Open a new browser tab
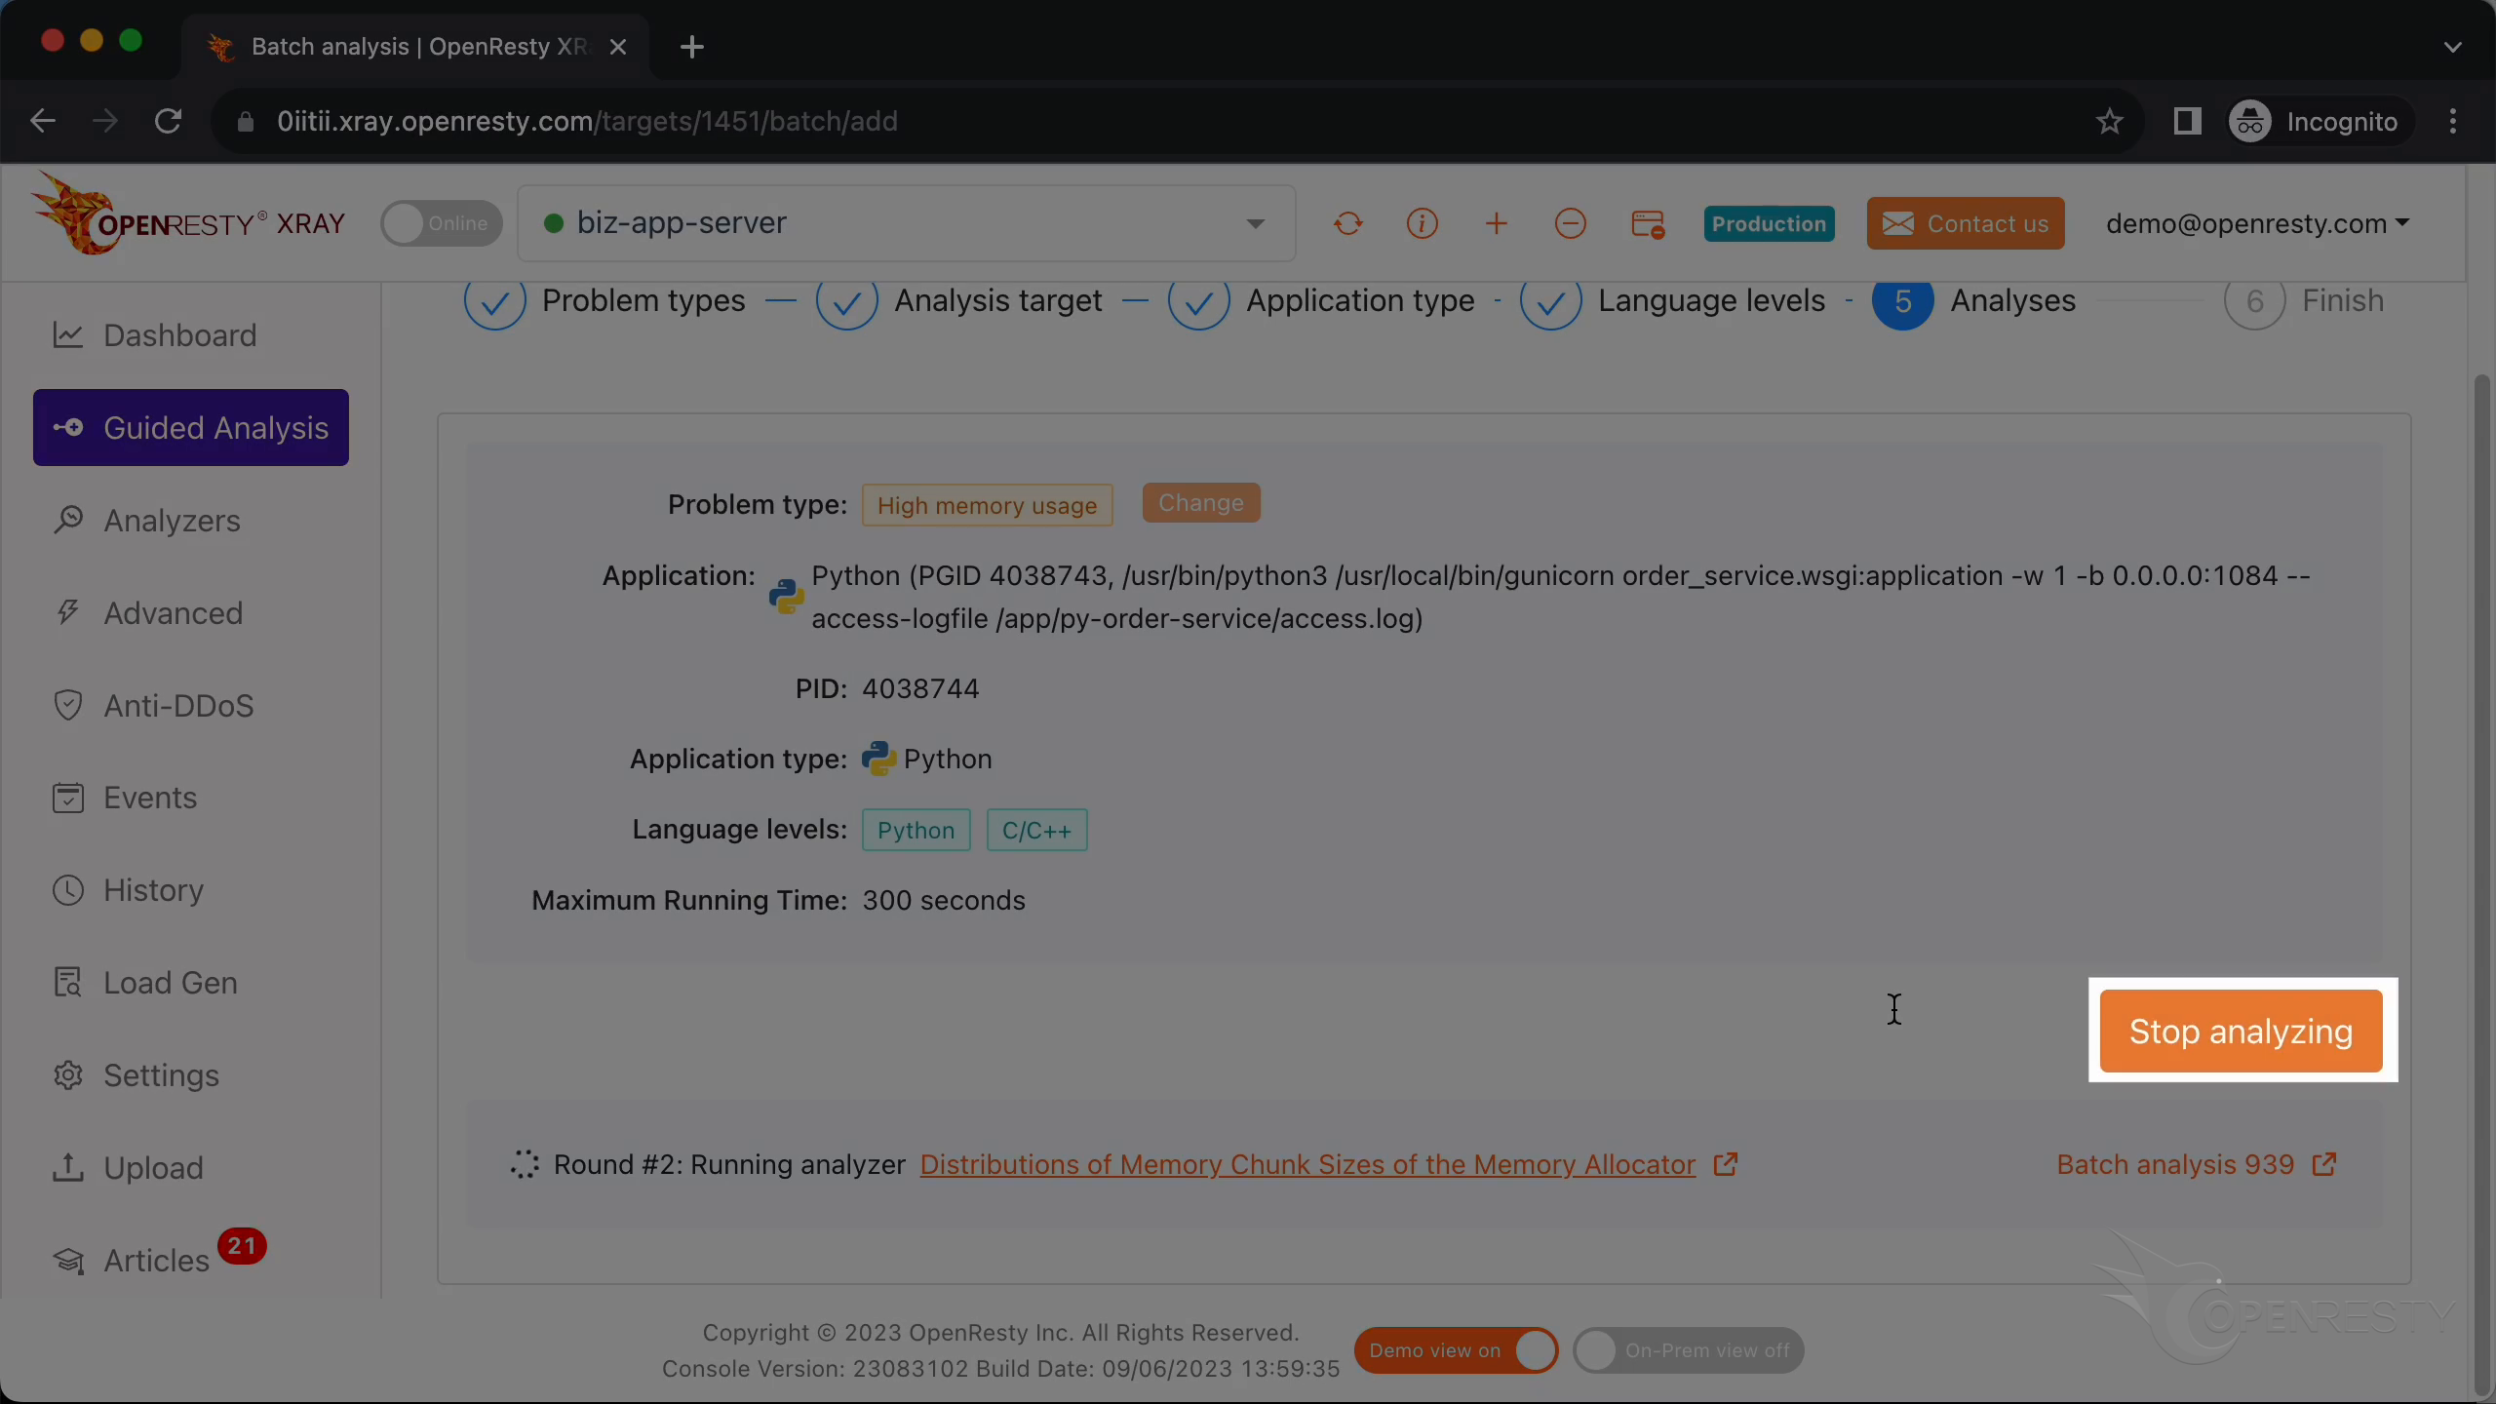 (692, 47)
